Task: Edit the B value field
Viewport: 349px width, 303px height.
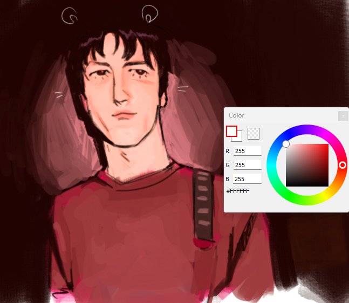Action: click(247, 179)
